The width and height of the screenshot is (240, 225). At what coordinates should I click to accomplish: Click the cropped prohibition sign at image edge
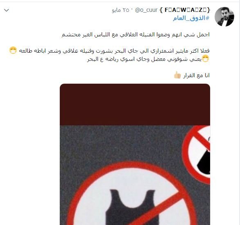(197, 154)
